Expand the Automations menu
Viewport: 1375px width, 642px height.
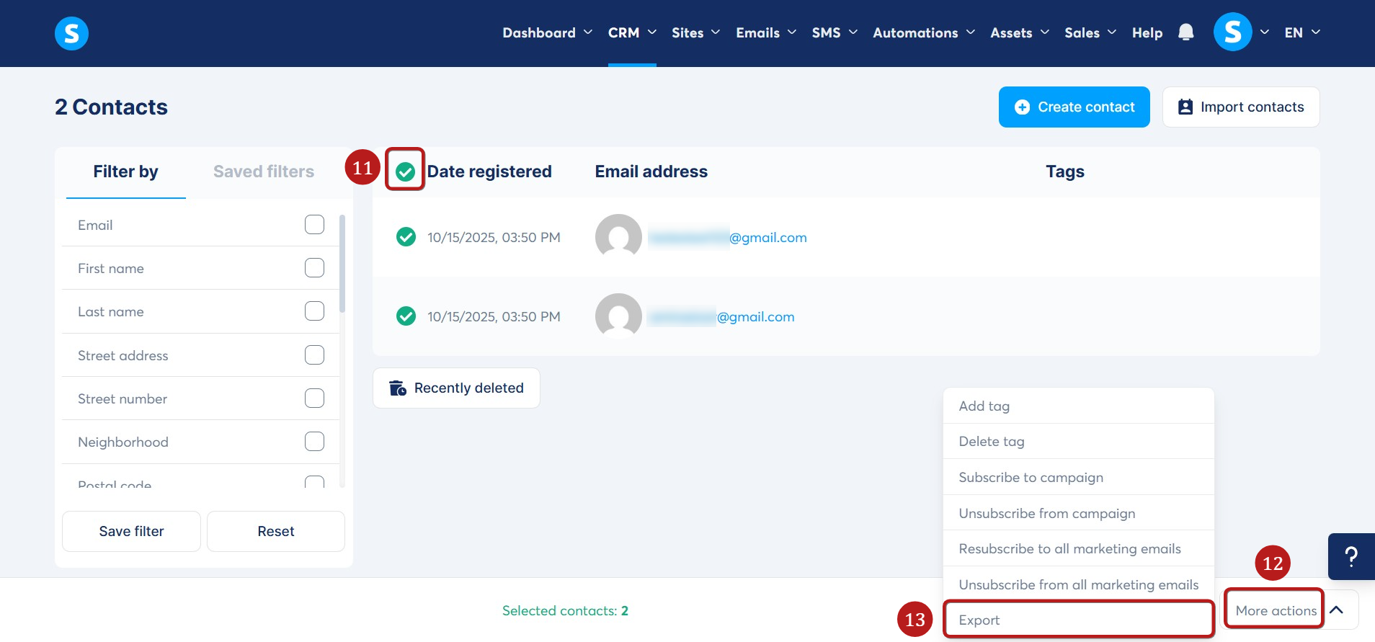pos(924,32)
